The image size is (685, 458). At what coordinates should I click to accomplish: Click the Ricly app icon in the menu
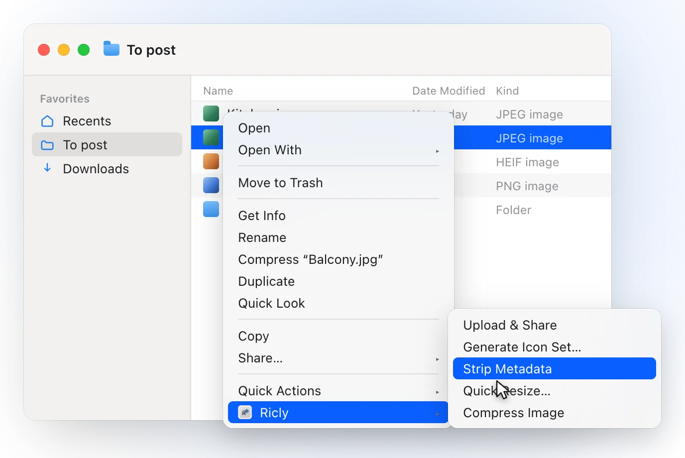point(245,413)
